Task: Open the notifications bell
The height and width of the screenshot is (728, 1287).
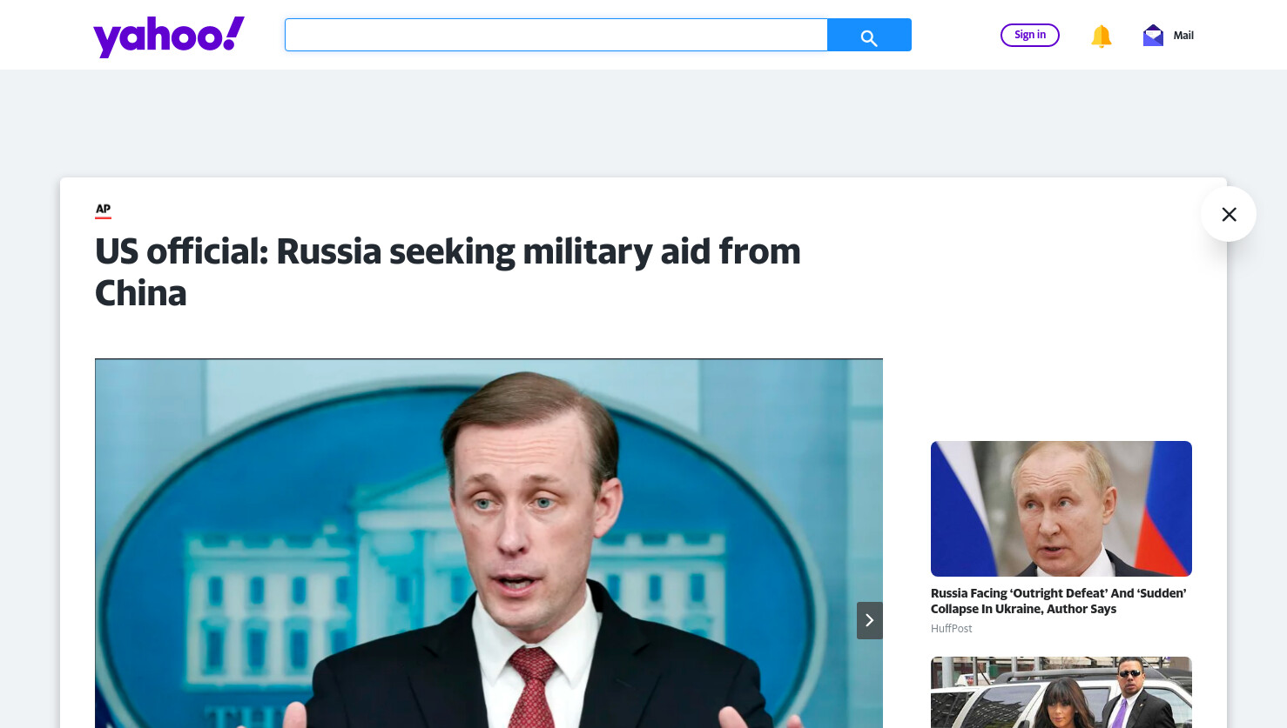Action: 1102,36
